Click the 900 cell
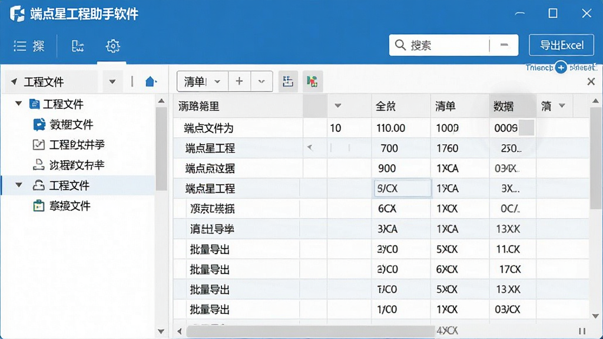Screen dimensions: 603x339 coord(400,168)
